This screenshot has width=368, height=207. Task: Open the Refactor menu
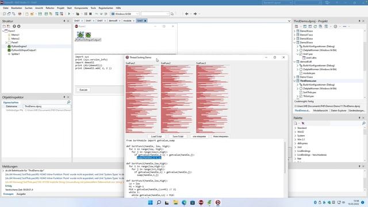[50, 8]
